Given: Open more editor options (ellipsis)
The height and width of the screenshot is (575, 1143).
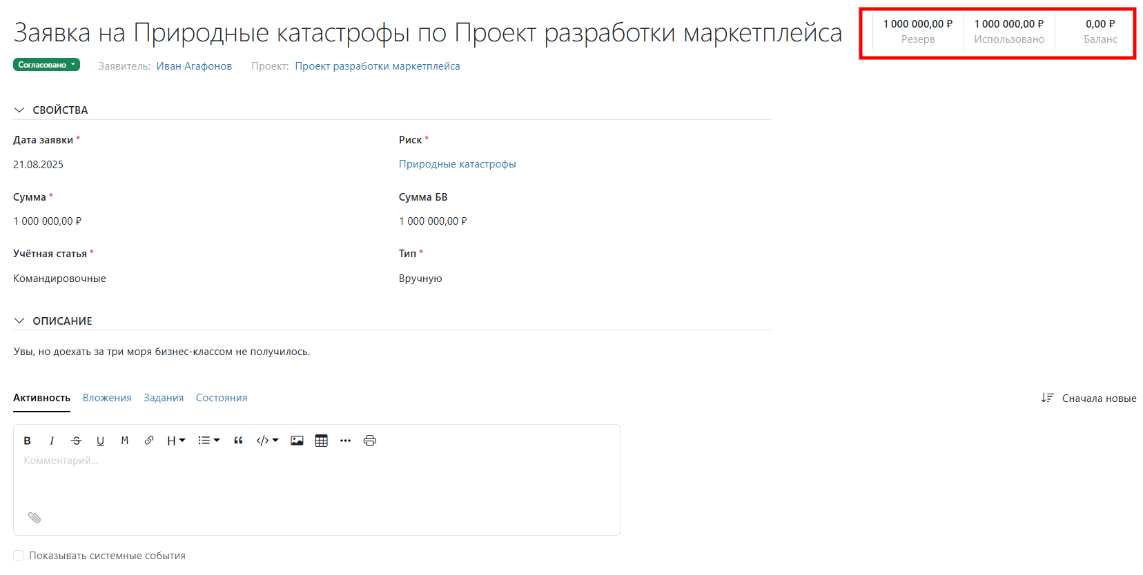Looking at the screenshot, I should (346, 441).
